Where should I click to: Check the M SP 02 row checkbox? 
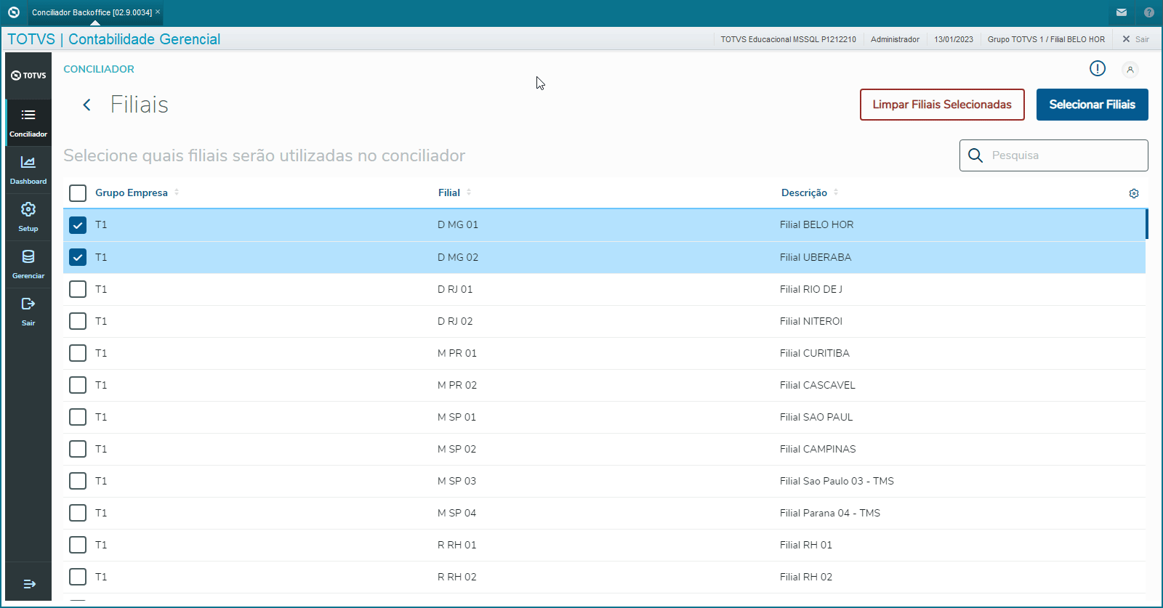[78, 449]
